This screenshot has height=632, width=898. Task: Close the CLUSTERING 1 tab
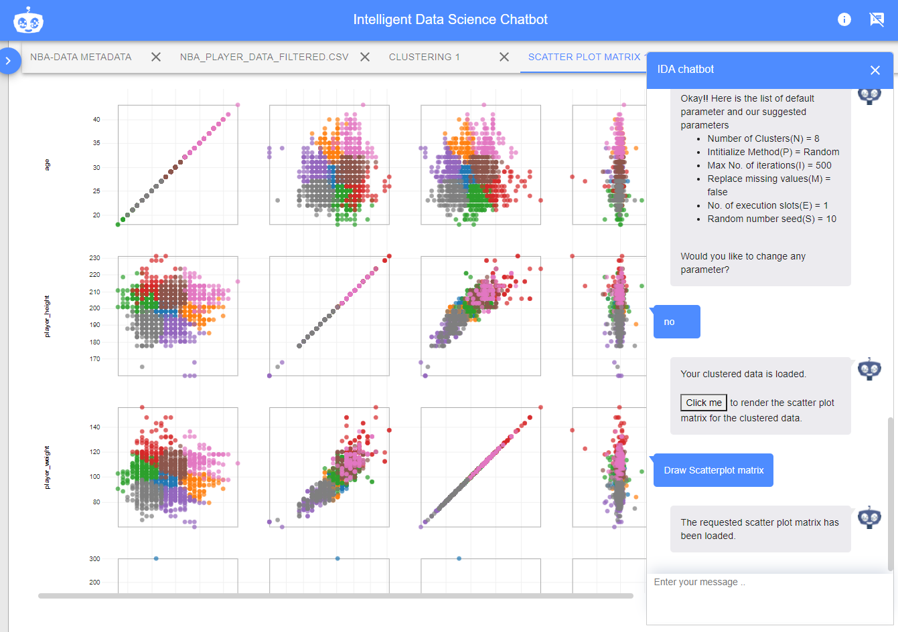coord(504,58)
